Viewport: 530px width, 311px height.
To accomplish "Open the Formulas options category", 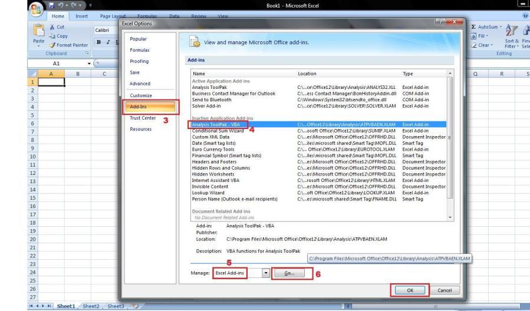I will 140,50.
